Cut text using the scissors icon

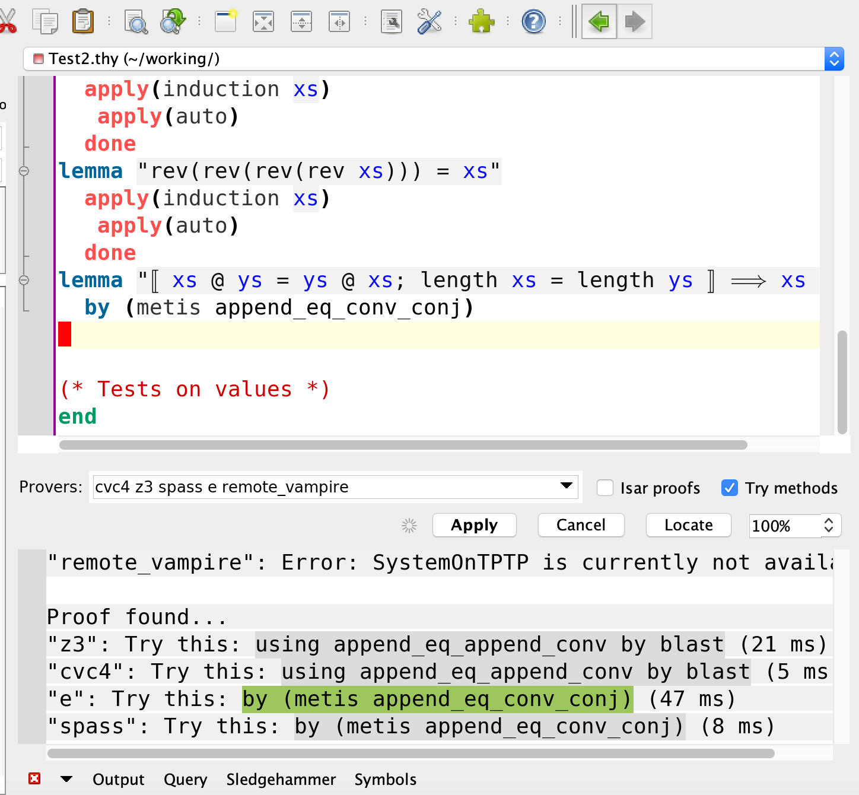point(8,21)
